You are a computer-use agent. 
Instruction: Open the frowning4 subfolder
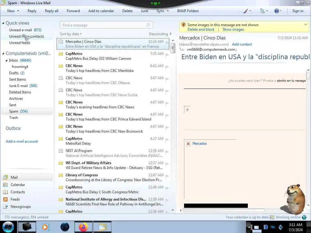[20, 67]
